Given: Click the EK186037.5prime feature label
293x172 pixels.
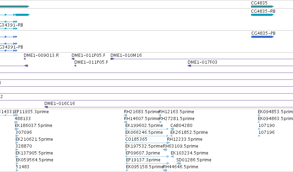Looking at the screenshot, I should (x=33, y=126).
